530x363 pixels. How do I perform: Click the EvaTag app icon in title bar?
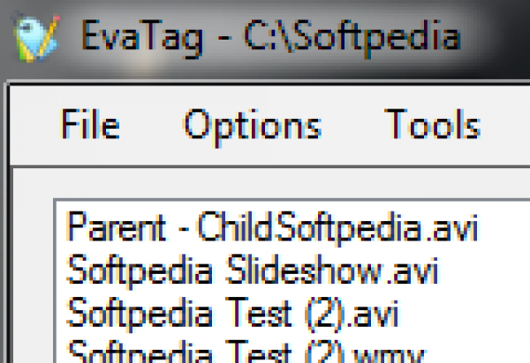tap(35, 37)
